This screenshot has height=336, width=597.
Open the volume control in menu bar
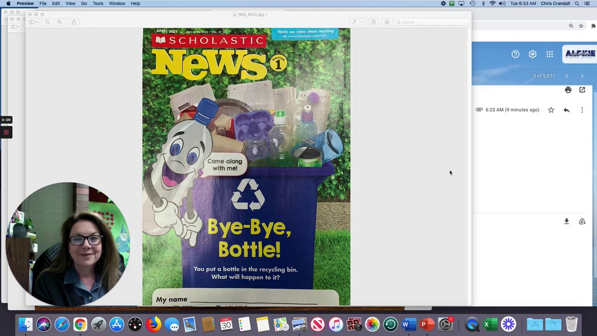tap(502, 3)
